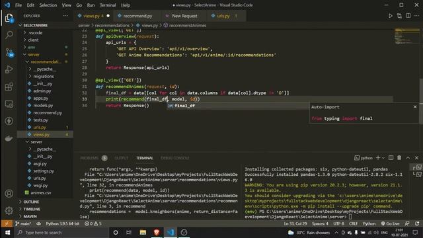Open Docker whale icon in activity bar
Screen dimensions: 423x238
[9, 138]
